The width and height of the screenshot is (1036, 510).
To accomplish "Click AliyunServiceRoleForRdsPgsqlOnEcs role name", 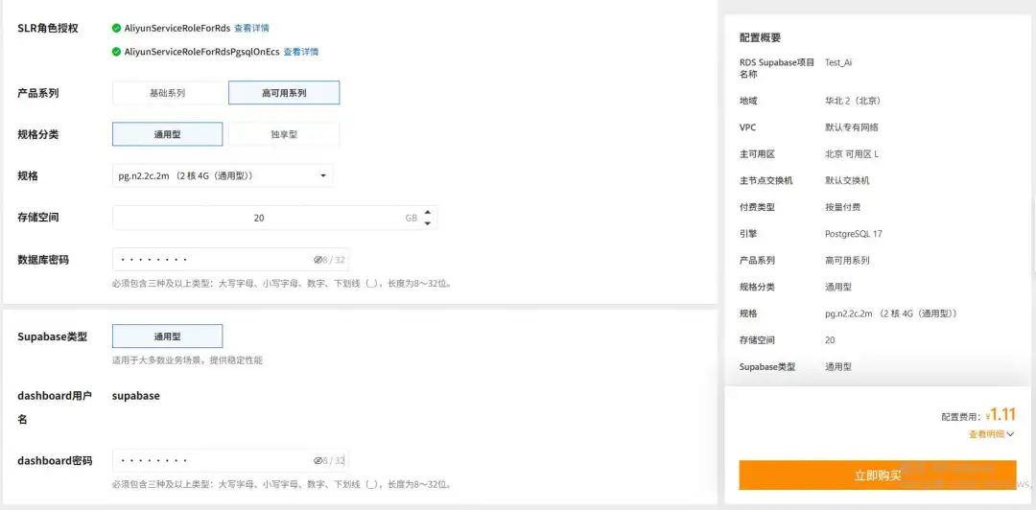I will pyautogui.click(x=202, y=52).
